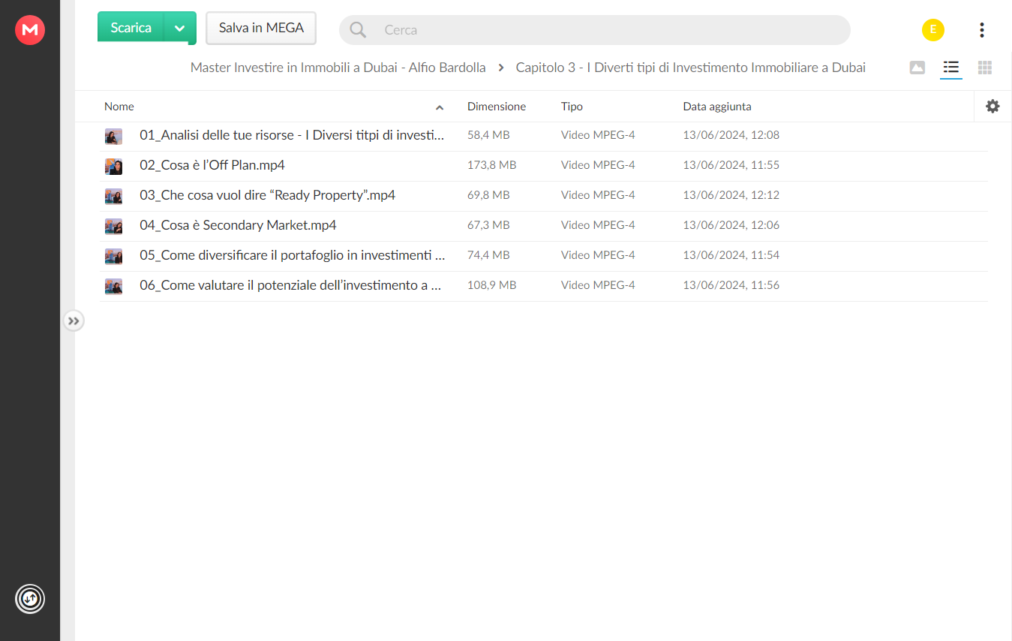The height and width of the screenshot is (641, 1012).
Task: Open the three-dot more options menu
Action: pos(981,30)
